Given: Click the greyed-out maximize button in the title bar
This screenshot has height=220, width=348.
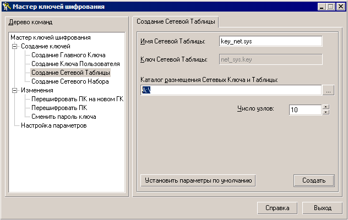Looking at the screenshot, I should pos(331,7).
